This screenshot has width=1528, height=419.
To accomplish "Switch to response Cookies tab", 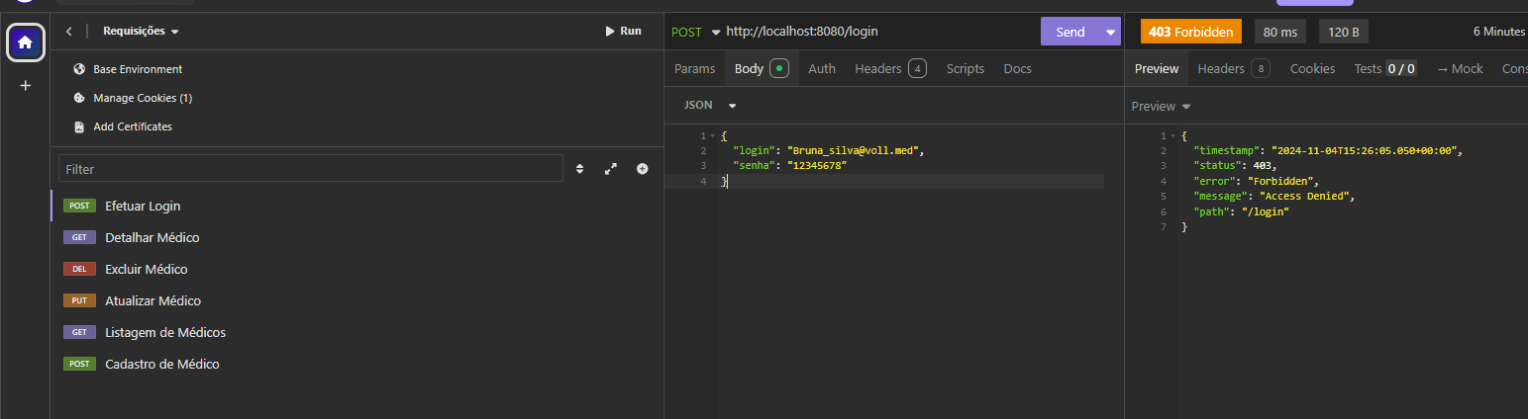I will pyautogui.click(x=1312, y=69).
